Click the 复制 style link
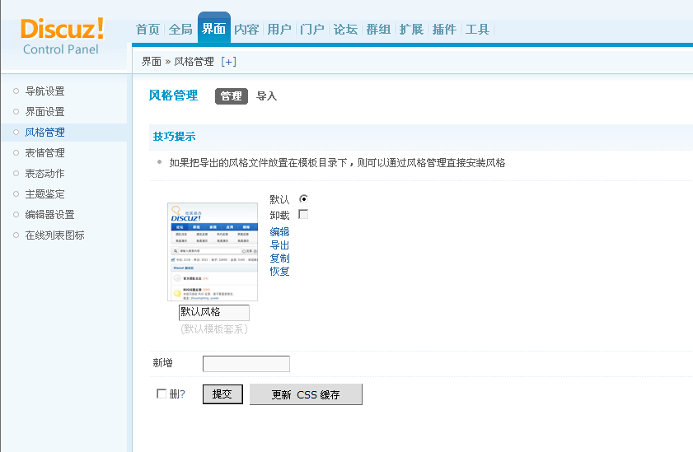 pyautogui.click(x=279, y=259)
